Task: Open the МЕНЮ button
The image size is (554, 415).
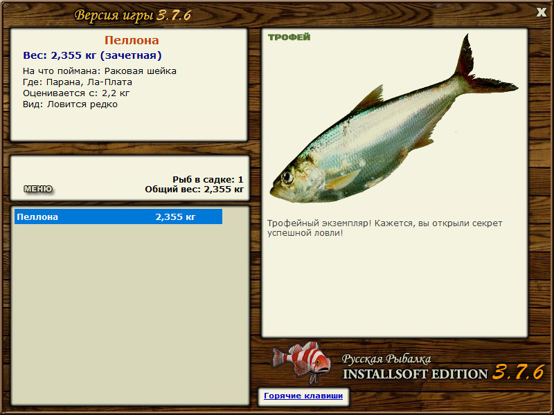Action: click(x=38, y=189)
